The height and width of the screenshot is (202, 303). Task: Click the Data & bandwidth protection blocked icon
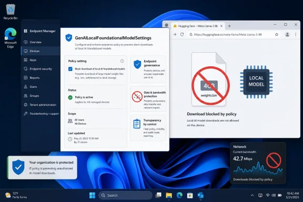click(137, 97)
